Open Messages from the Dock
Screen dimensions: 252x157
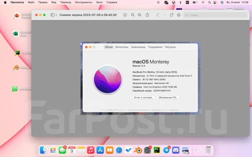point(62,150)
